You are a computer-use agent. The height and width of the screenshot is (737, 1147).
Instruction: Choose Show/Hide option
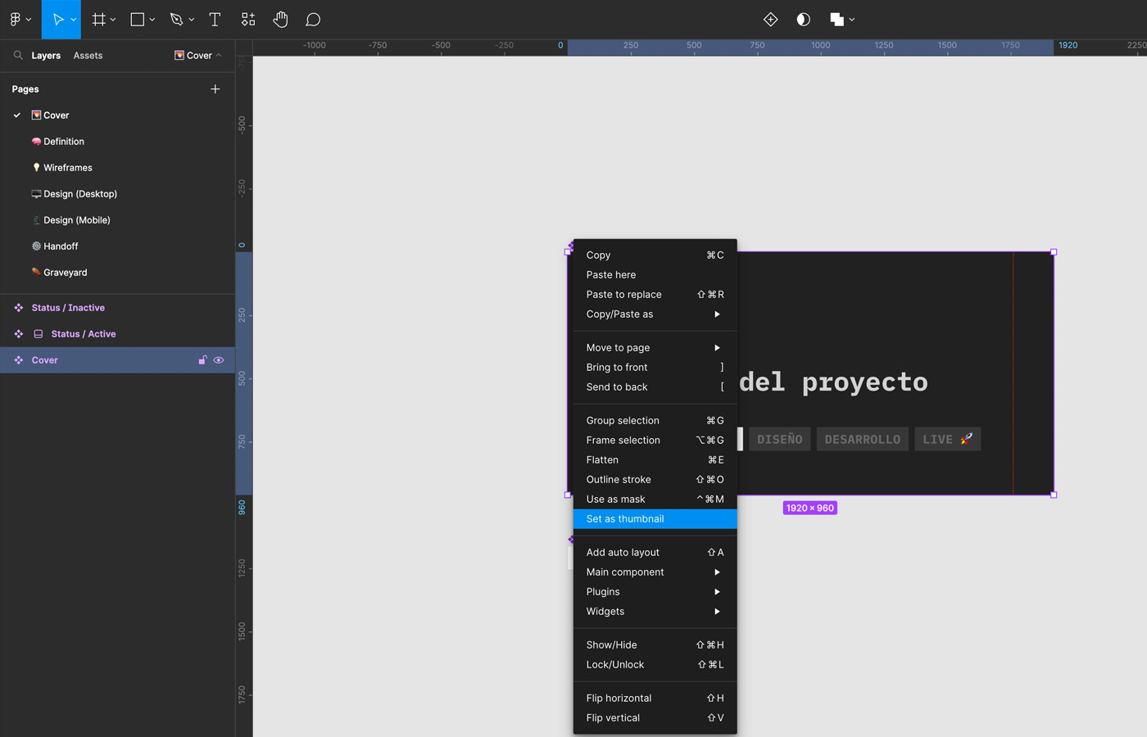coord(655,645)
